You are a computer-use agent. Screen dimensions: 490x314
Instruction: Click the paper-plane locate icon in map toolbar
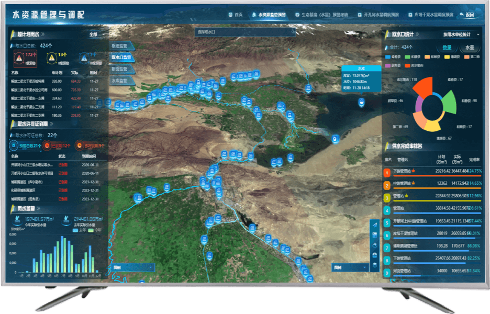click(375, 225)
